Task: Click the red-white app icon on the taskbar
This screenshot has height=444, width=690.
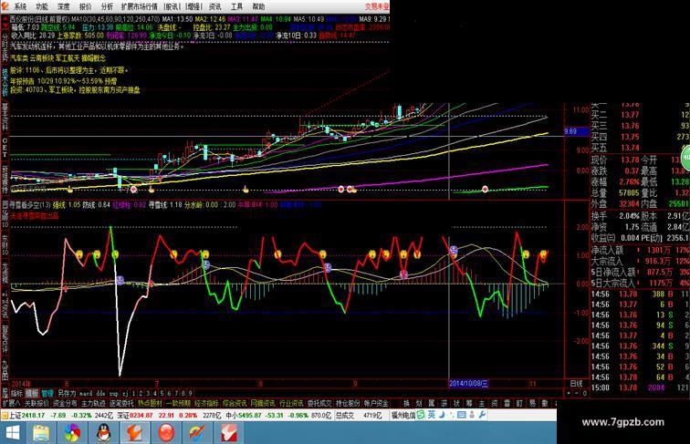Action: [228, 433]
